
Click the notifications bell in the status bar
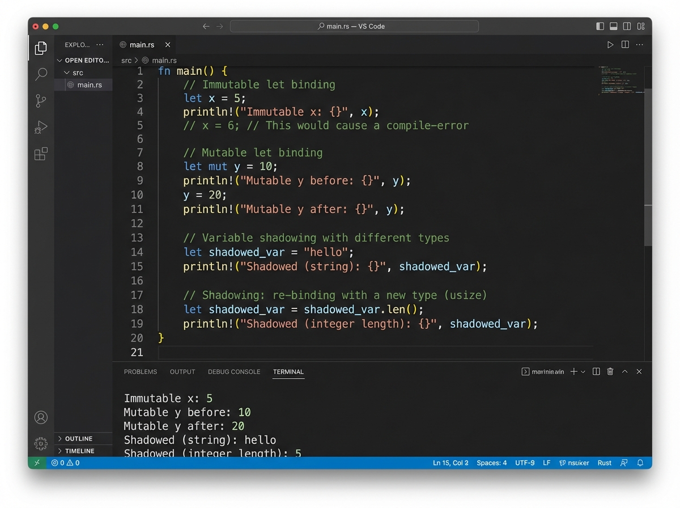[x=640, y=463]
